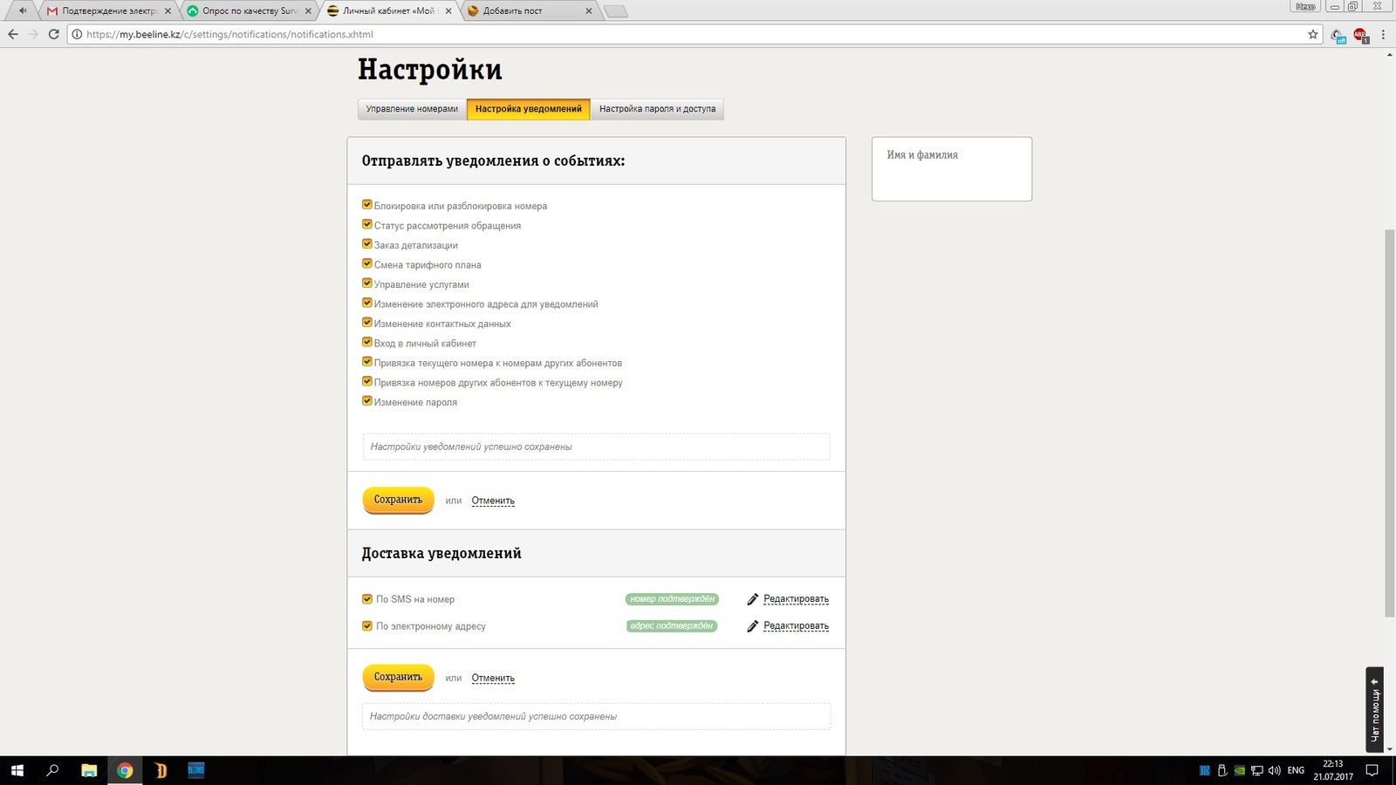Open volume control in the system tray
Image resolution: width=1396 pixels, height=785 pixels.
coord(1275,770)
